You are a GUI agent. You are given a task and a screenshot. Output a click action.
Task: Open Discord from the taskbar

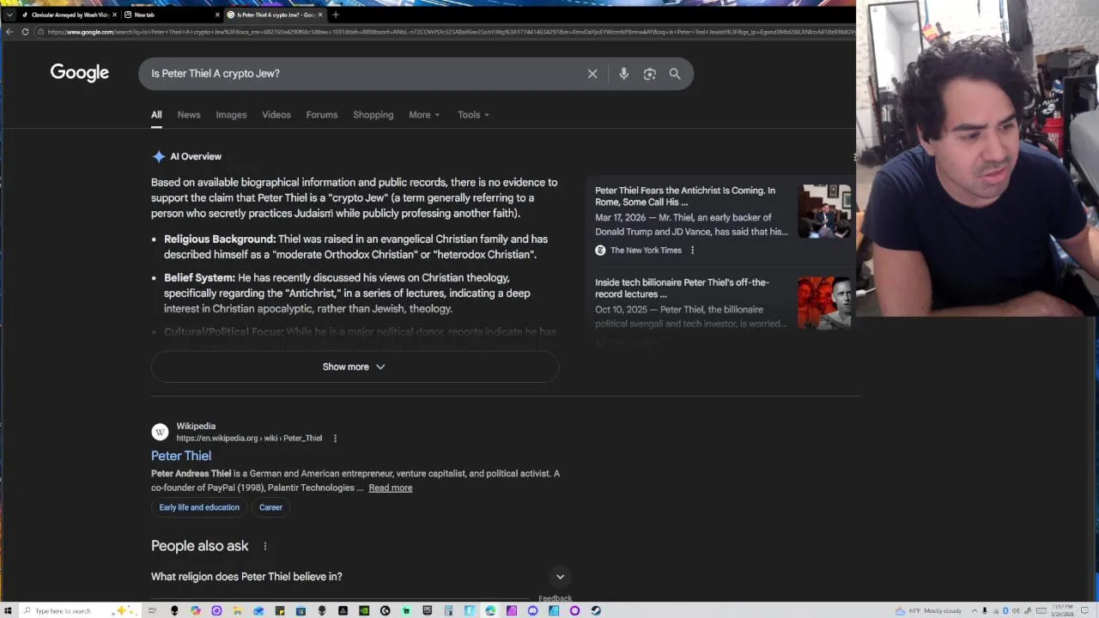532,610
